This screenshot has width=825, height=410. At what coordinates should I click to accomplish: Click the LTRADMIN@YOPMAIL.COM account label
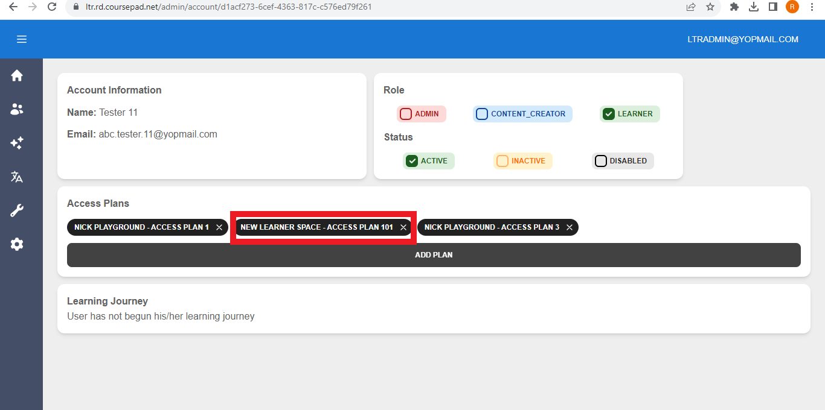743,39
